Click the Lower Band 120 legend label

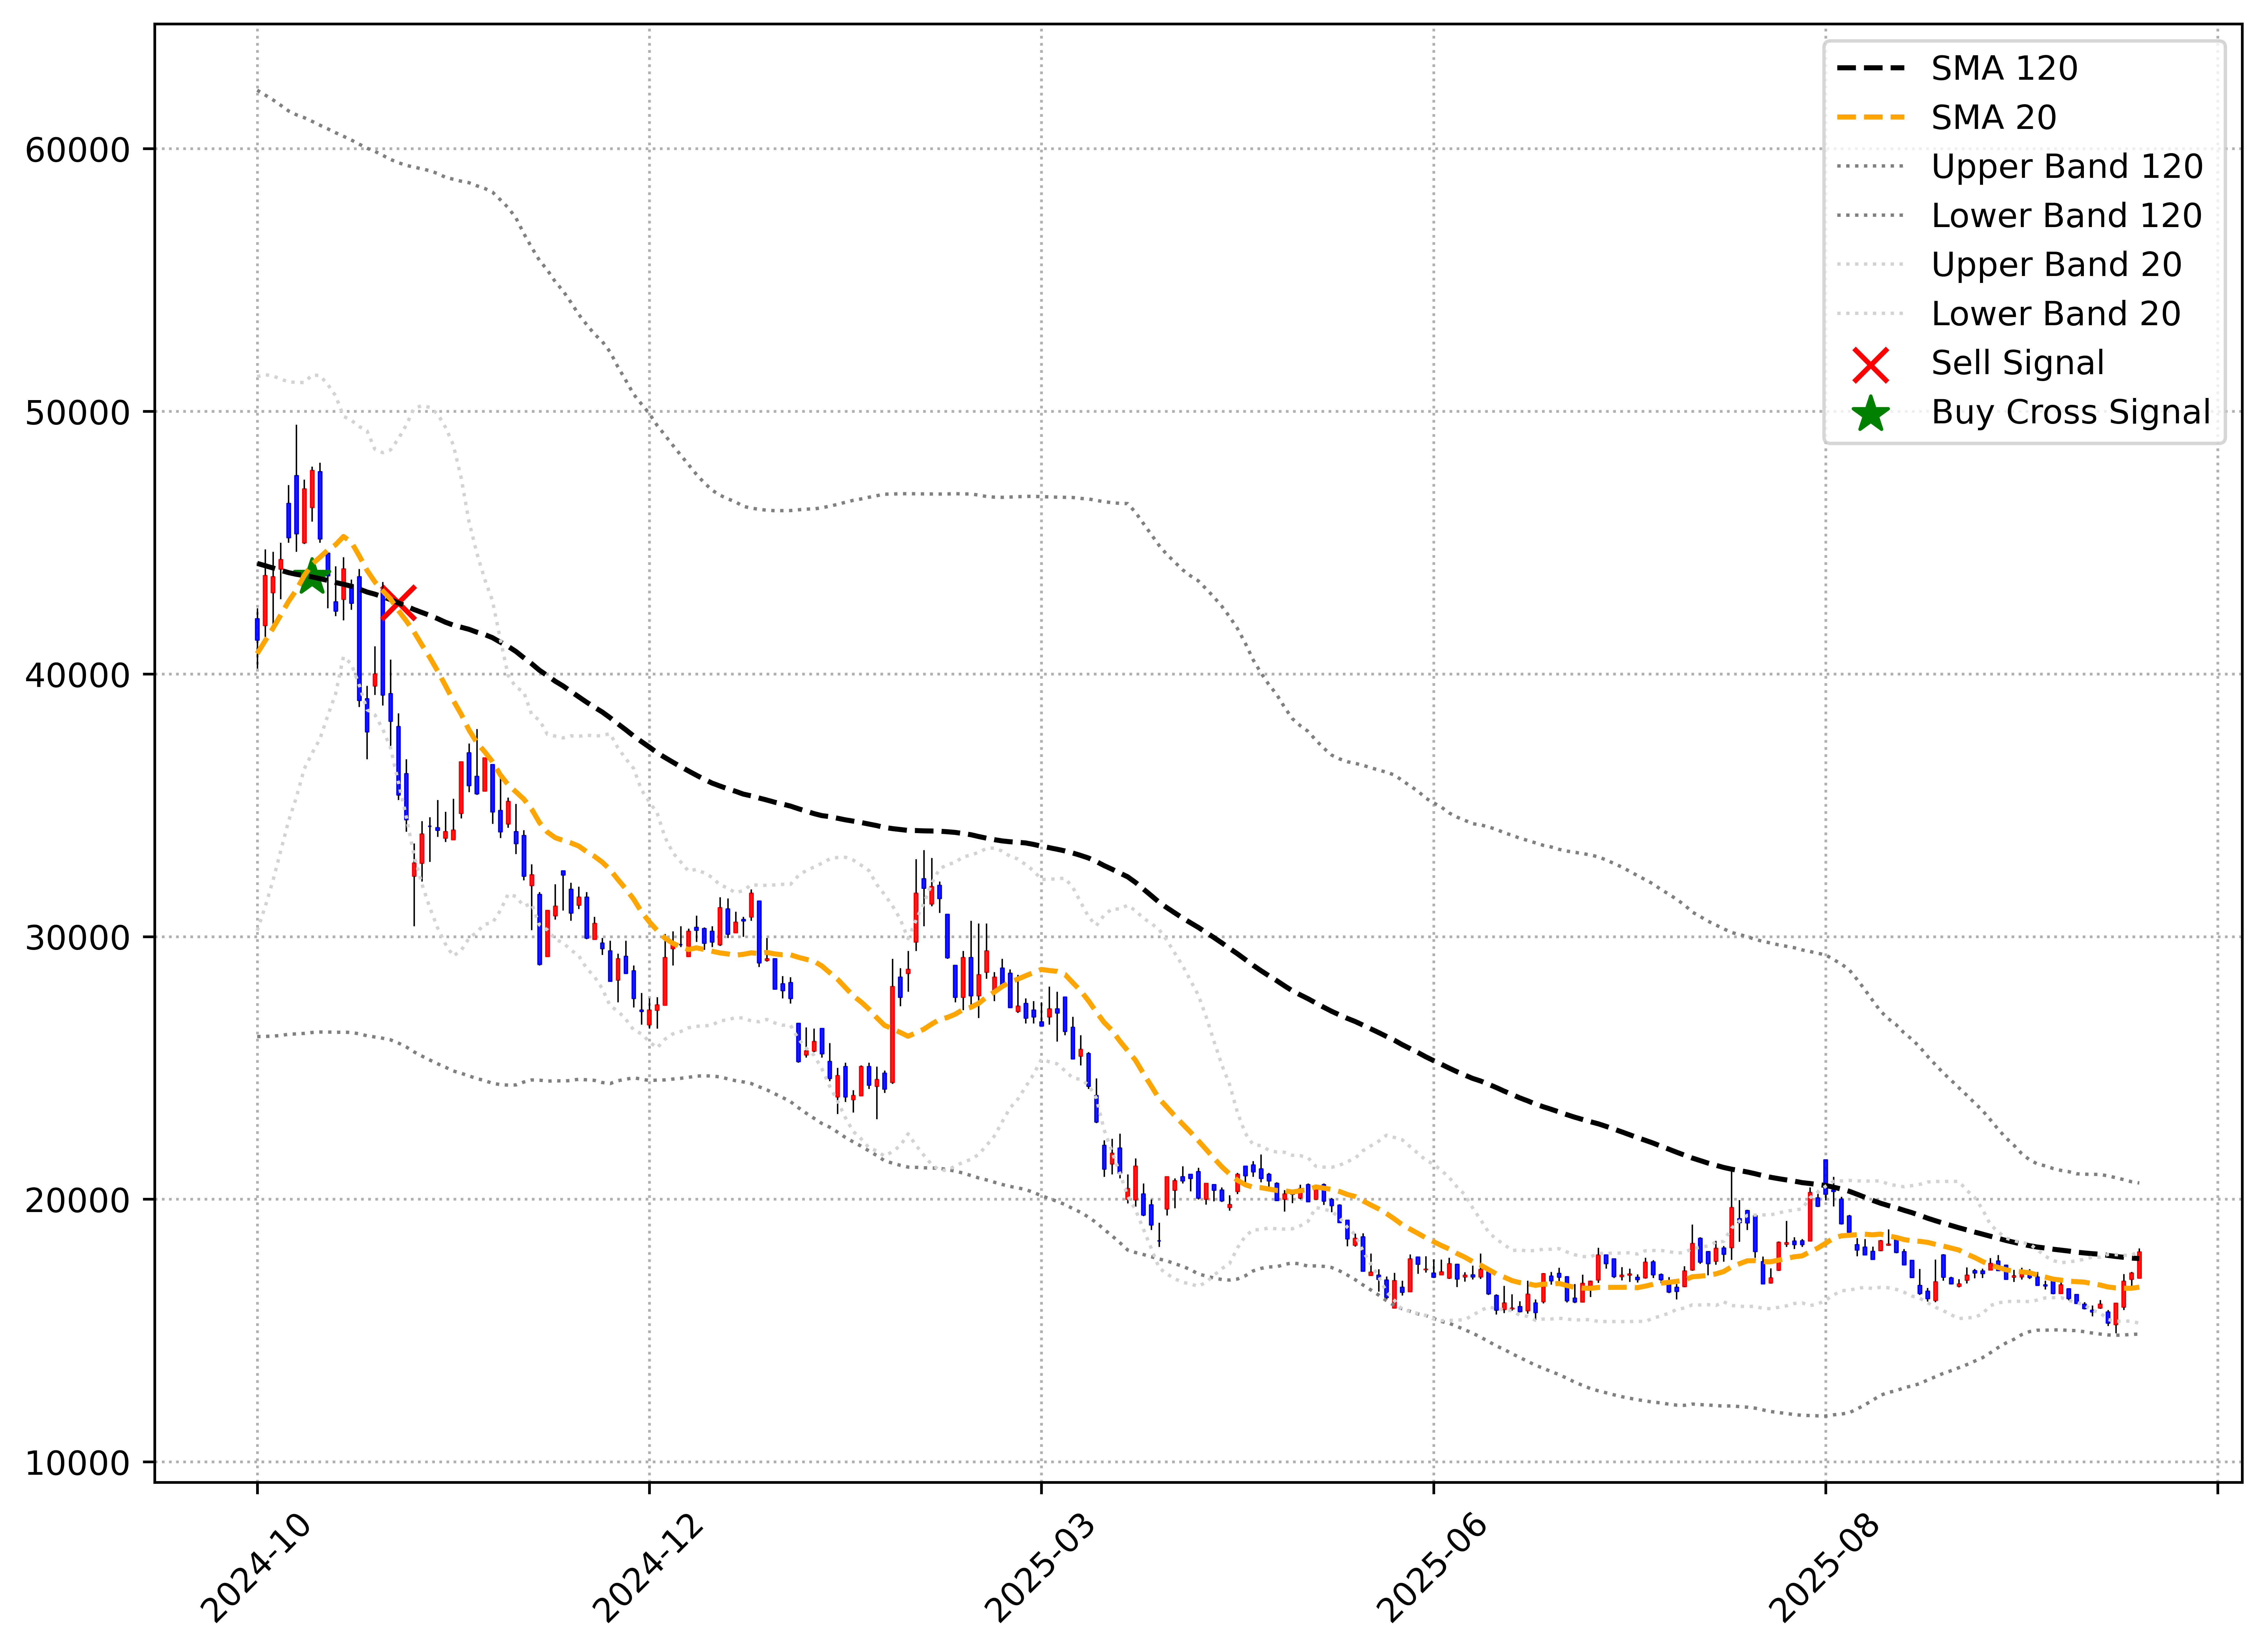[2066, 216]
